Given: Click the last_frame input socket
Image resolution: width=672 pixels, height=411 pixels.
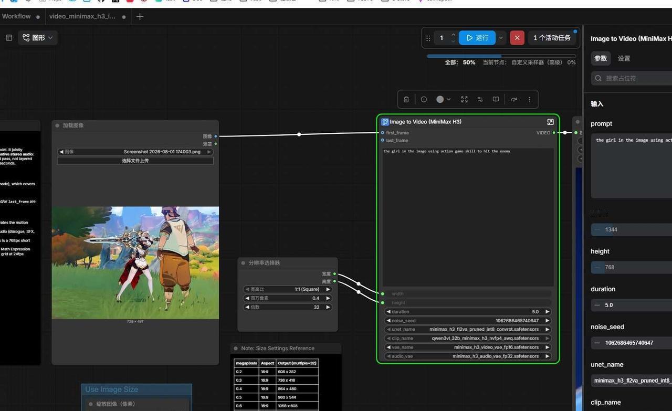Looking at the screenshot, I should pyautogui.click(x=383, y=140).
